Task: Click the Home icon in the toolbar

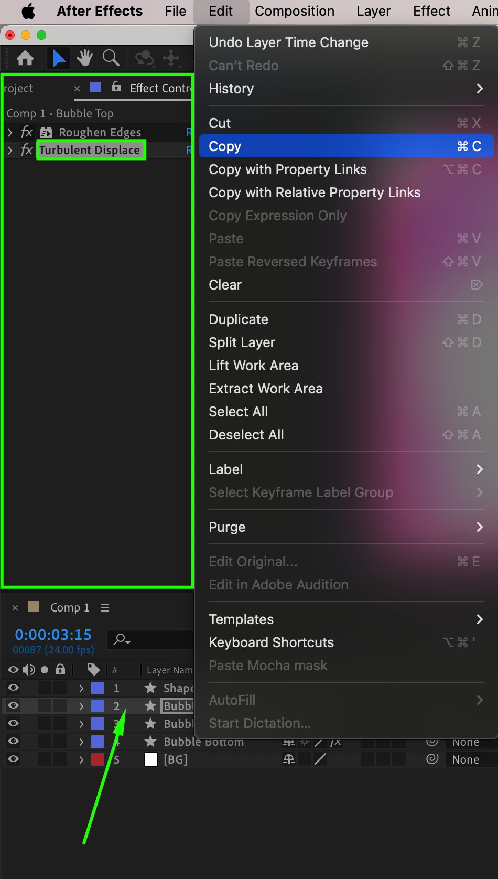Action: (x=25, y=58)
